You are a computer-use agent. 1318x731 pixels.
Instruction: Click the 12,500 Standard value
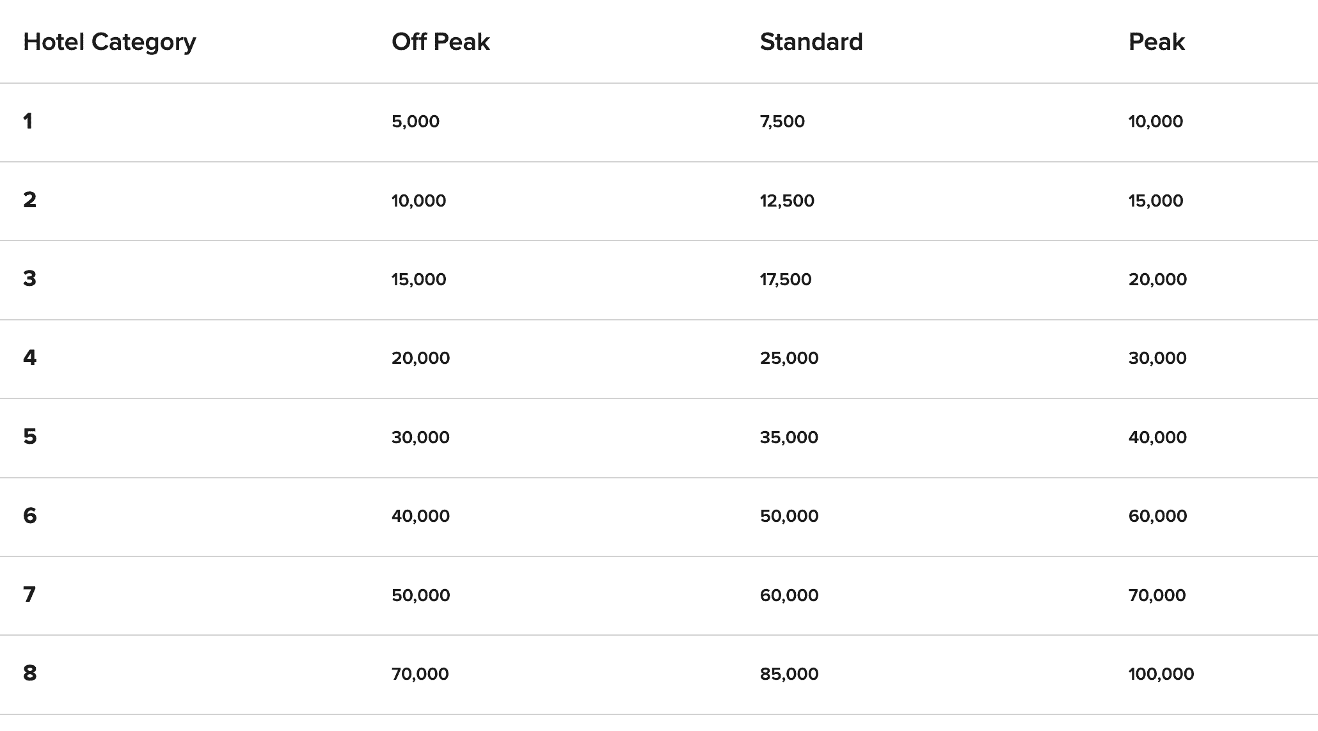point(787,201)
